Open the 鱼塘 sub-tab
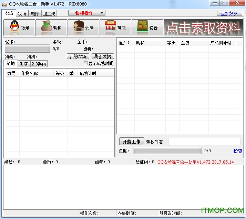This screenshot has width=246, height=219. [23, 64]
